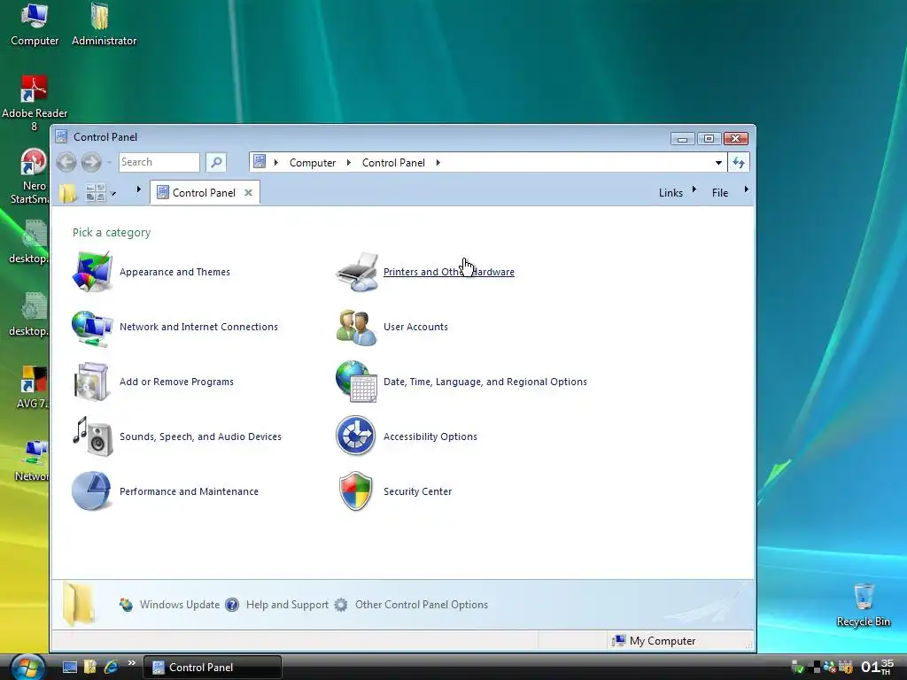Image resolution: width=907 pixels, height=680 pixels.
Task: Open Accessibility Options link
Action: pos(430,437)
